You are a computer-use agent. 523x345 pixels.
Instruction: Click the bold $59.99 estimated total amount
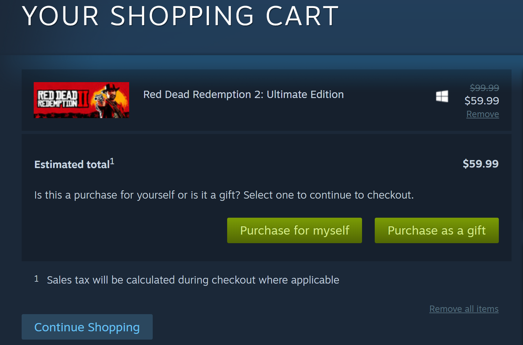[480, 164]
